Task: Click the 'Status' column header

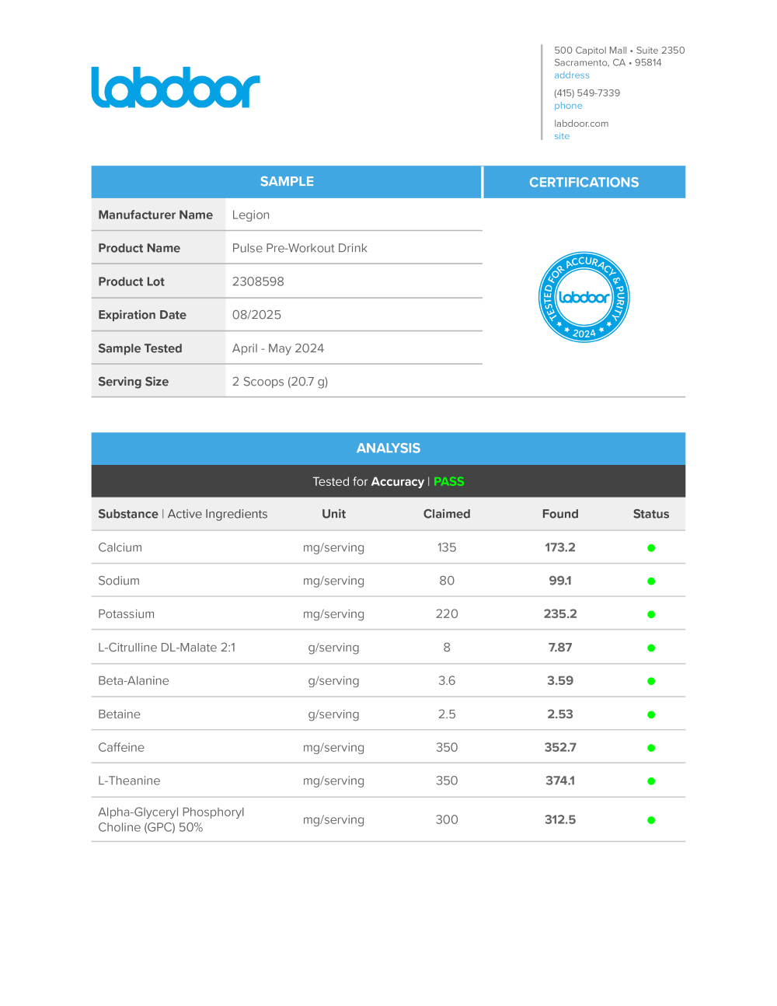Action: click(651, 514)
